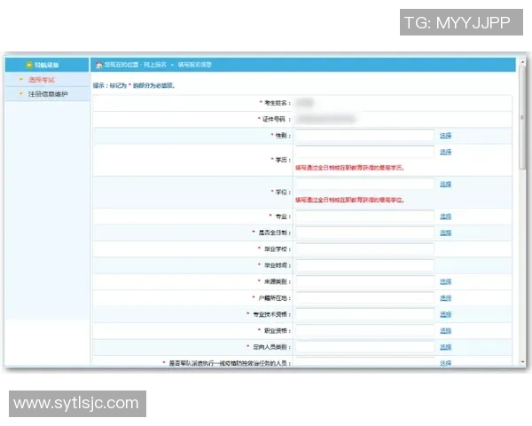Image resolution: width=532 pixels, height=426 pixels.
Task: Go to 网上报名 in the breadcrumb
Action: pyautogui.click(x=156, y=65)
